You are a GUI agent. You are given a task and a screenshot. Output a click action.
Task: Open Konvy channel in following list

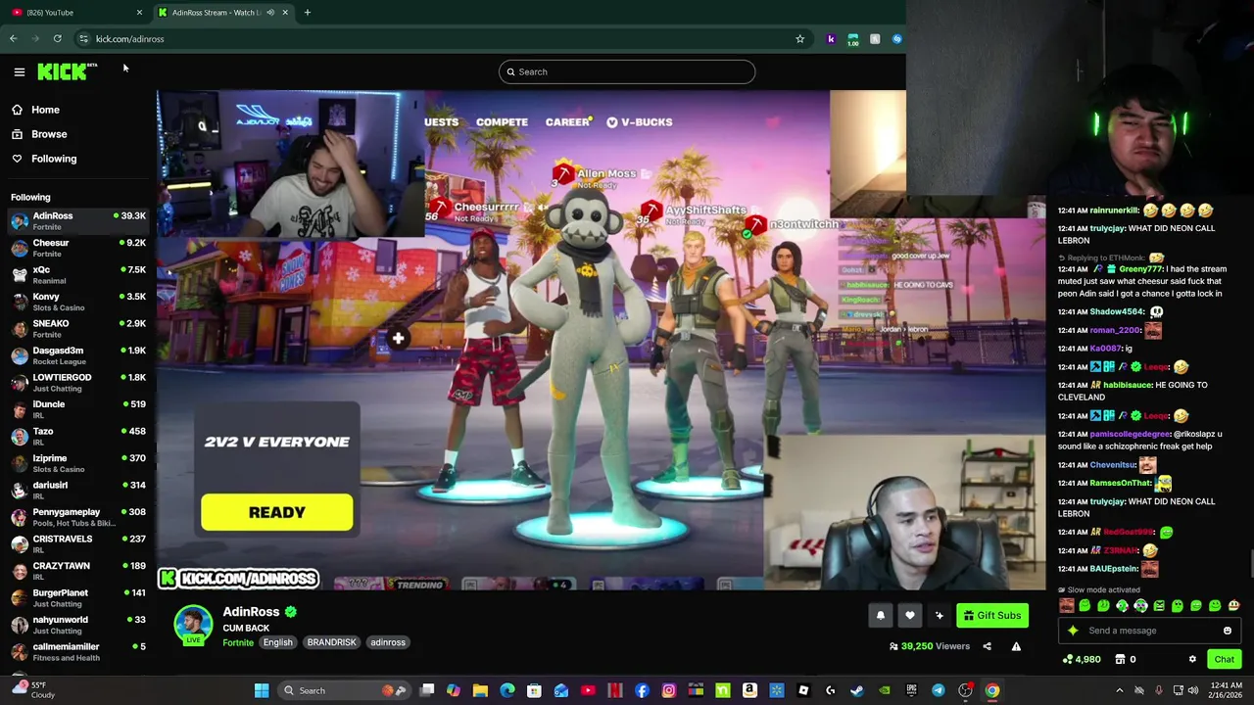pos(78,302)
